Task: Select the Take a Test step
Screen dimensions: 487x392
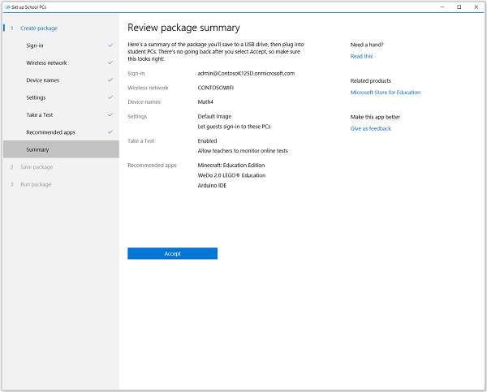Action: (39, 115)
